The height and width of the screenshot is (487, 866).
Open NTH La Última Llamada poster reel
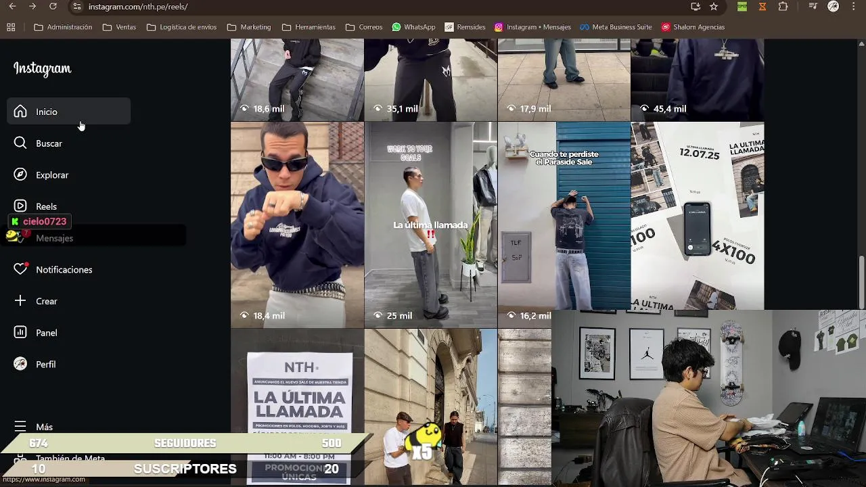point(297,407)
